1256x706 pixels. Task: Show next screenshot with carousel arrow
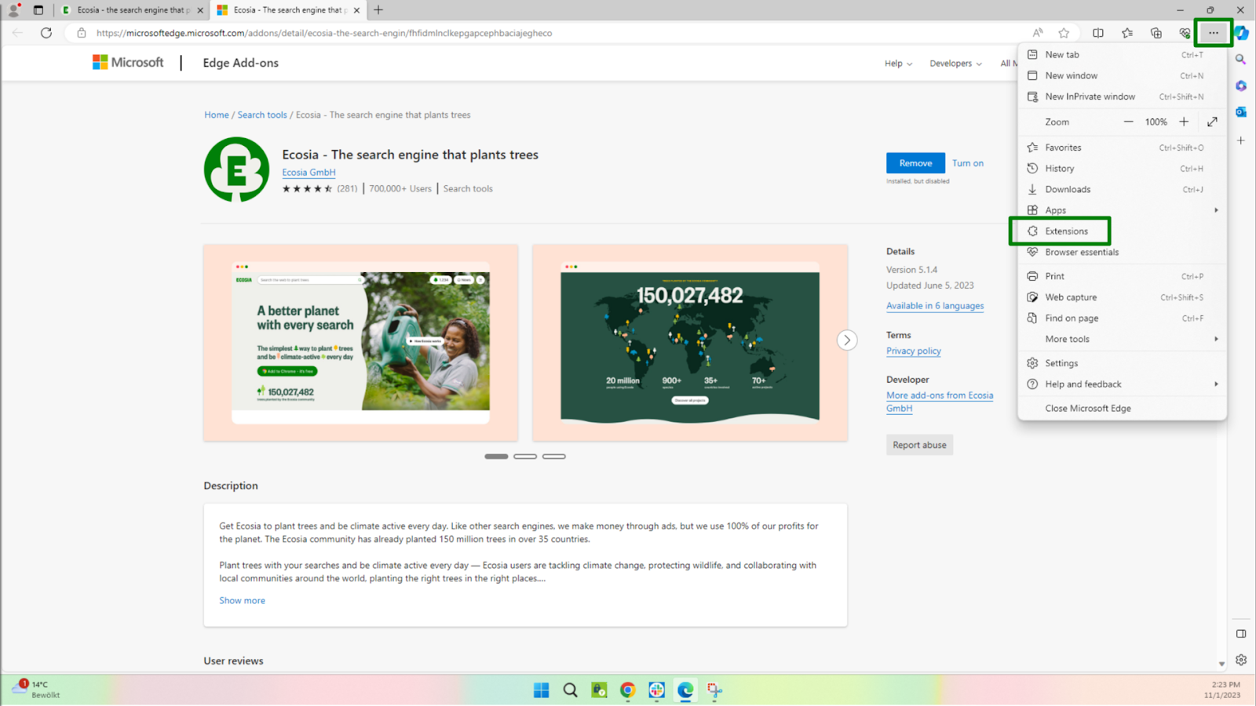[x=846, y=340]
